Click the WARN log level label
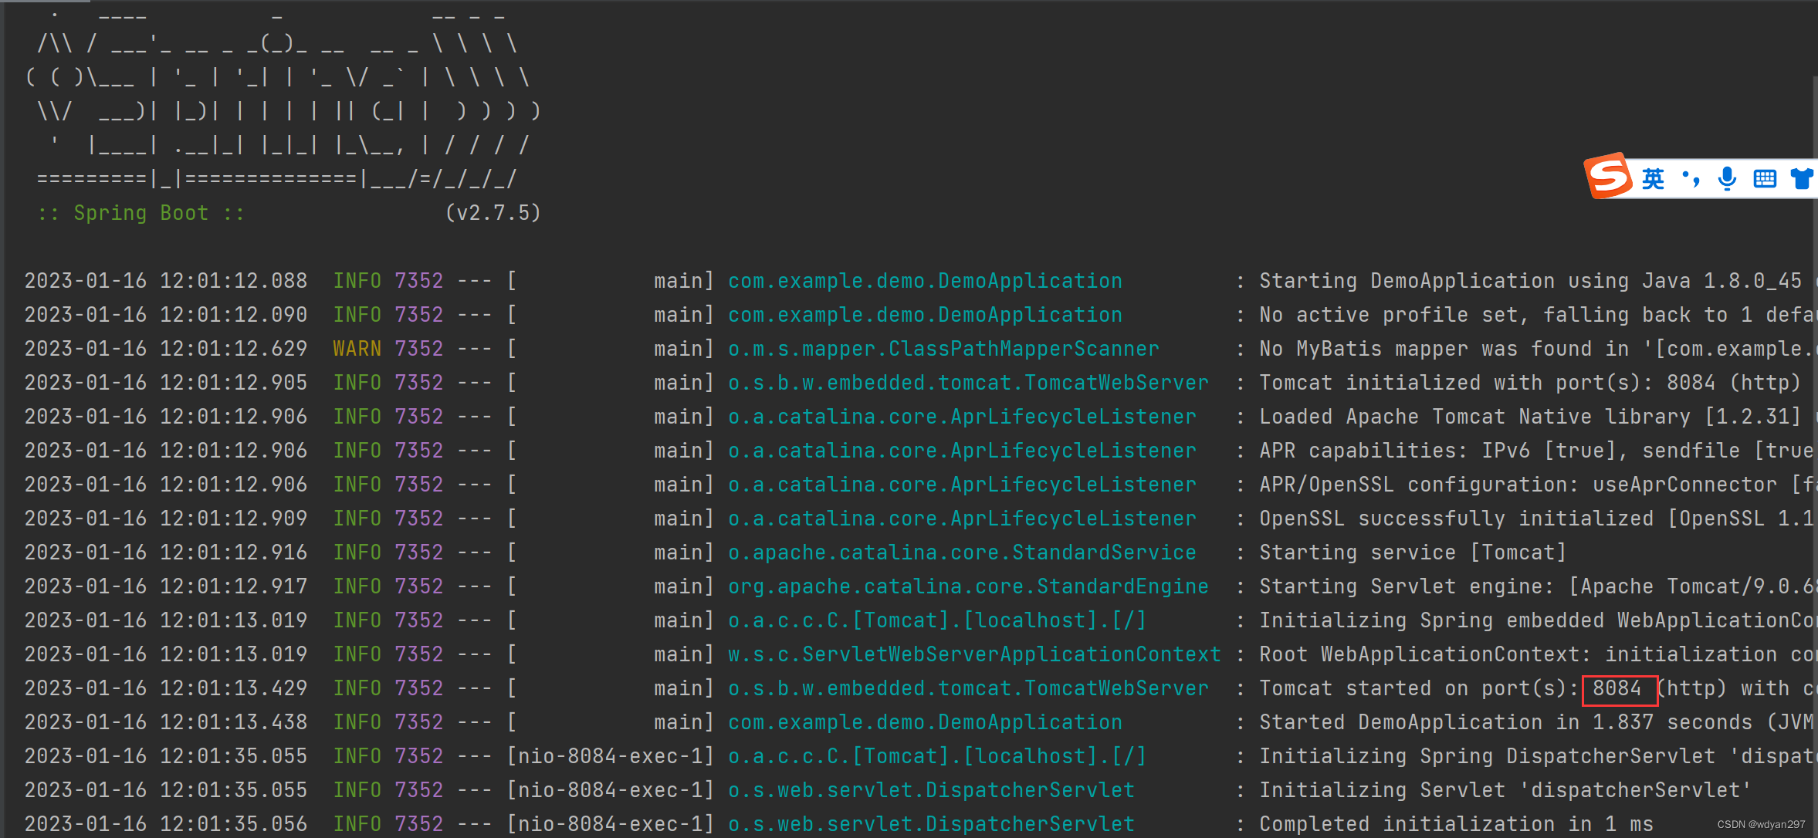Image resolution: width=1818 pixels, height=838 pixels. [x=357, y=349]
